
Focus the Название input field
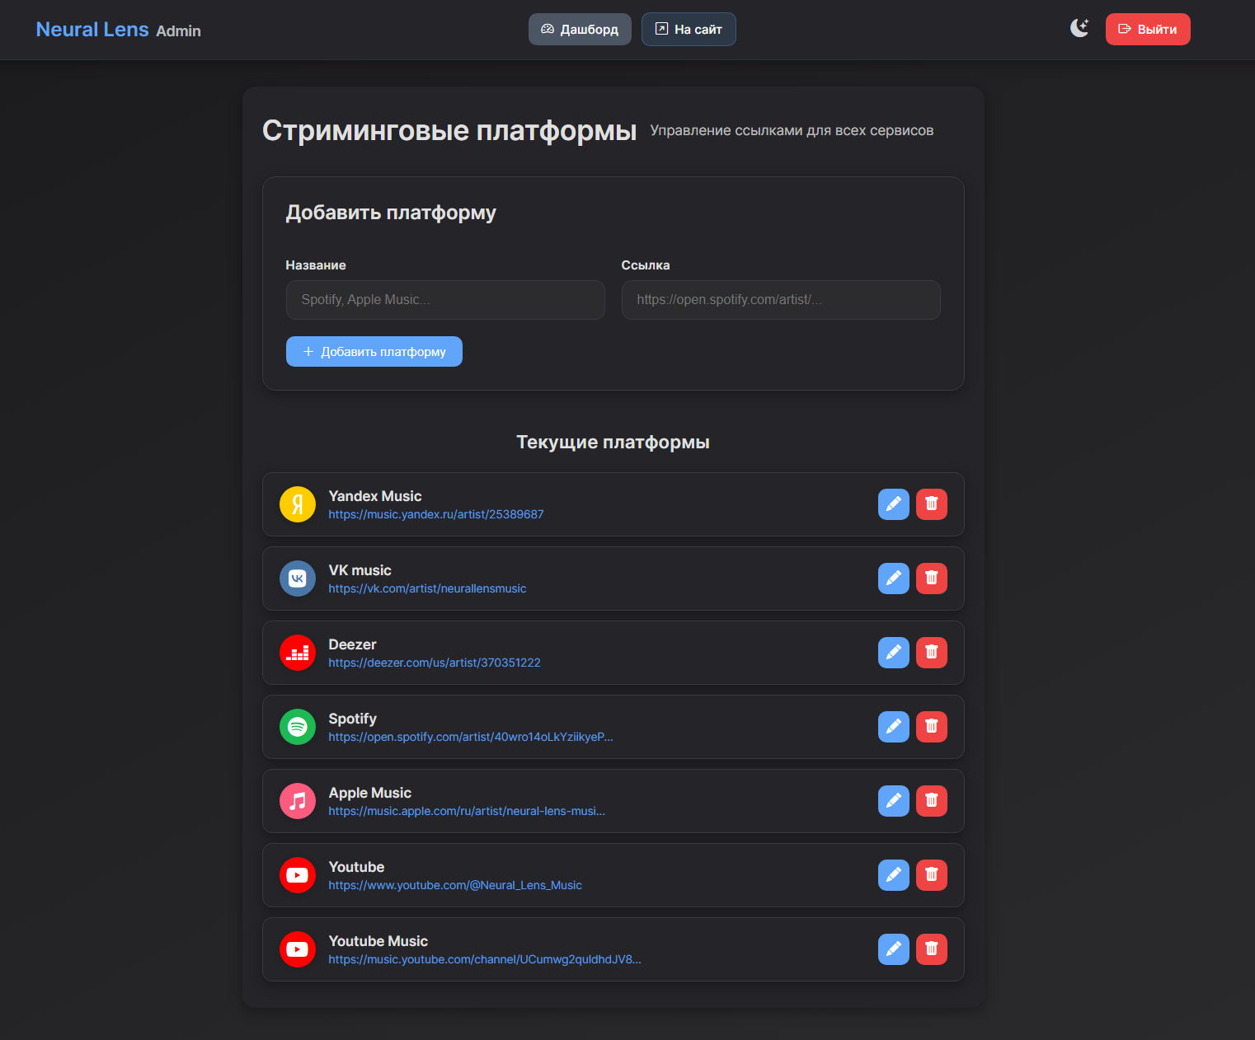[x=445, y=300]
